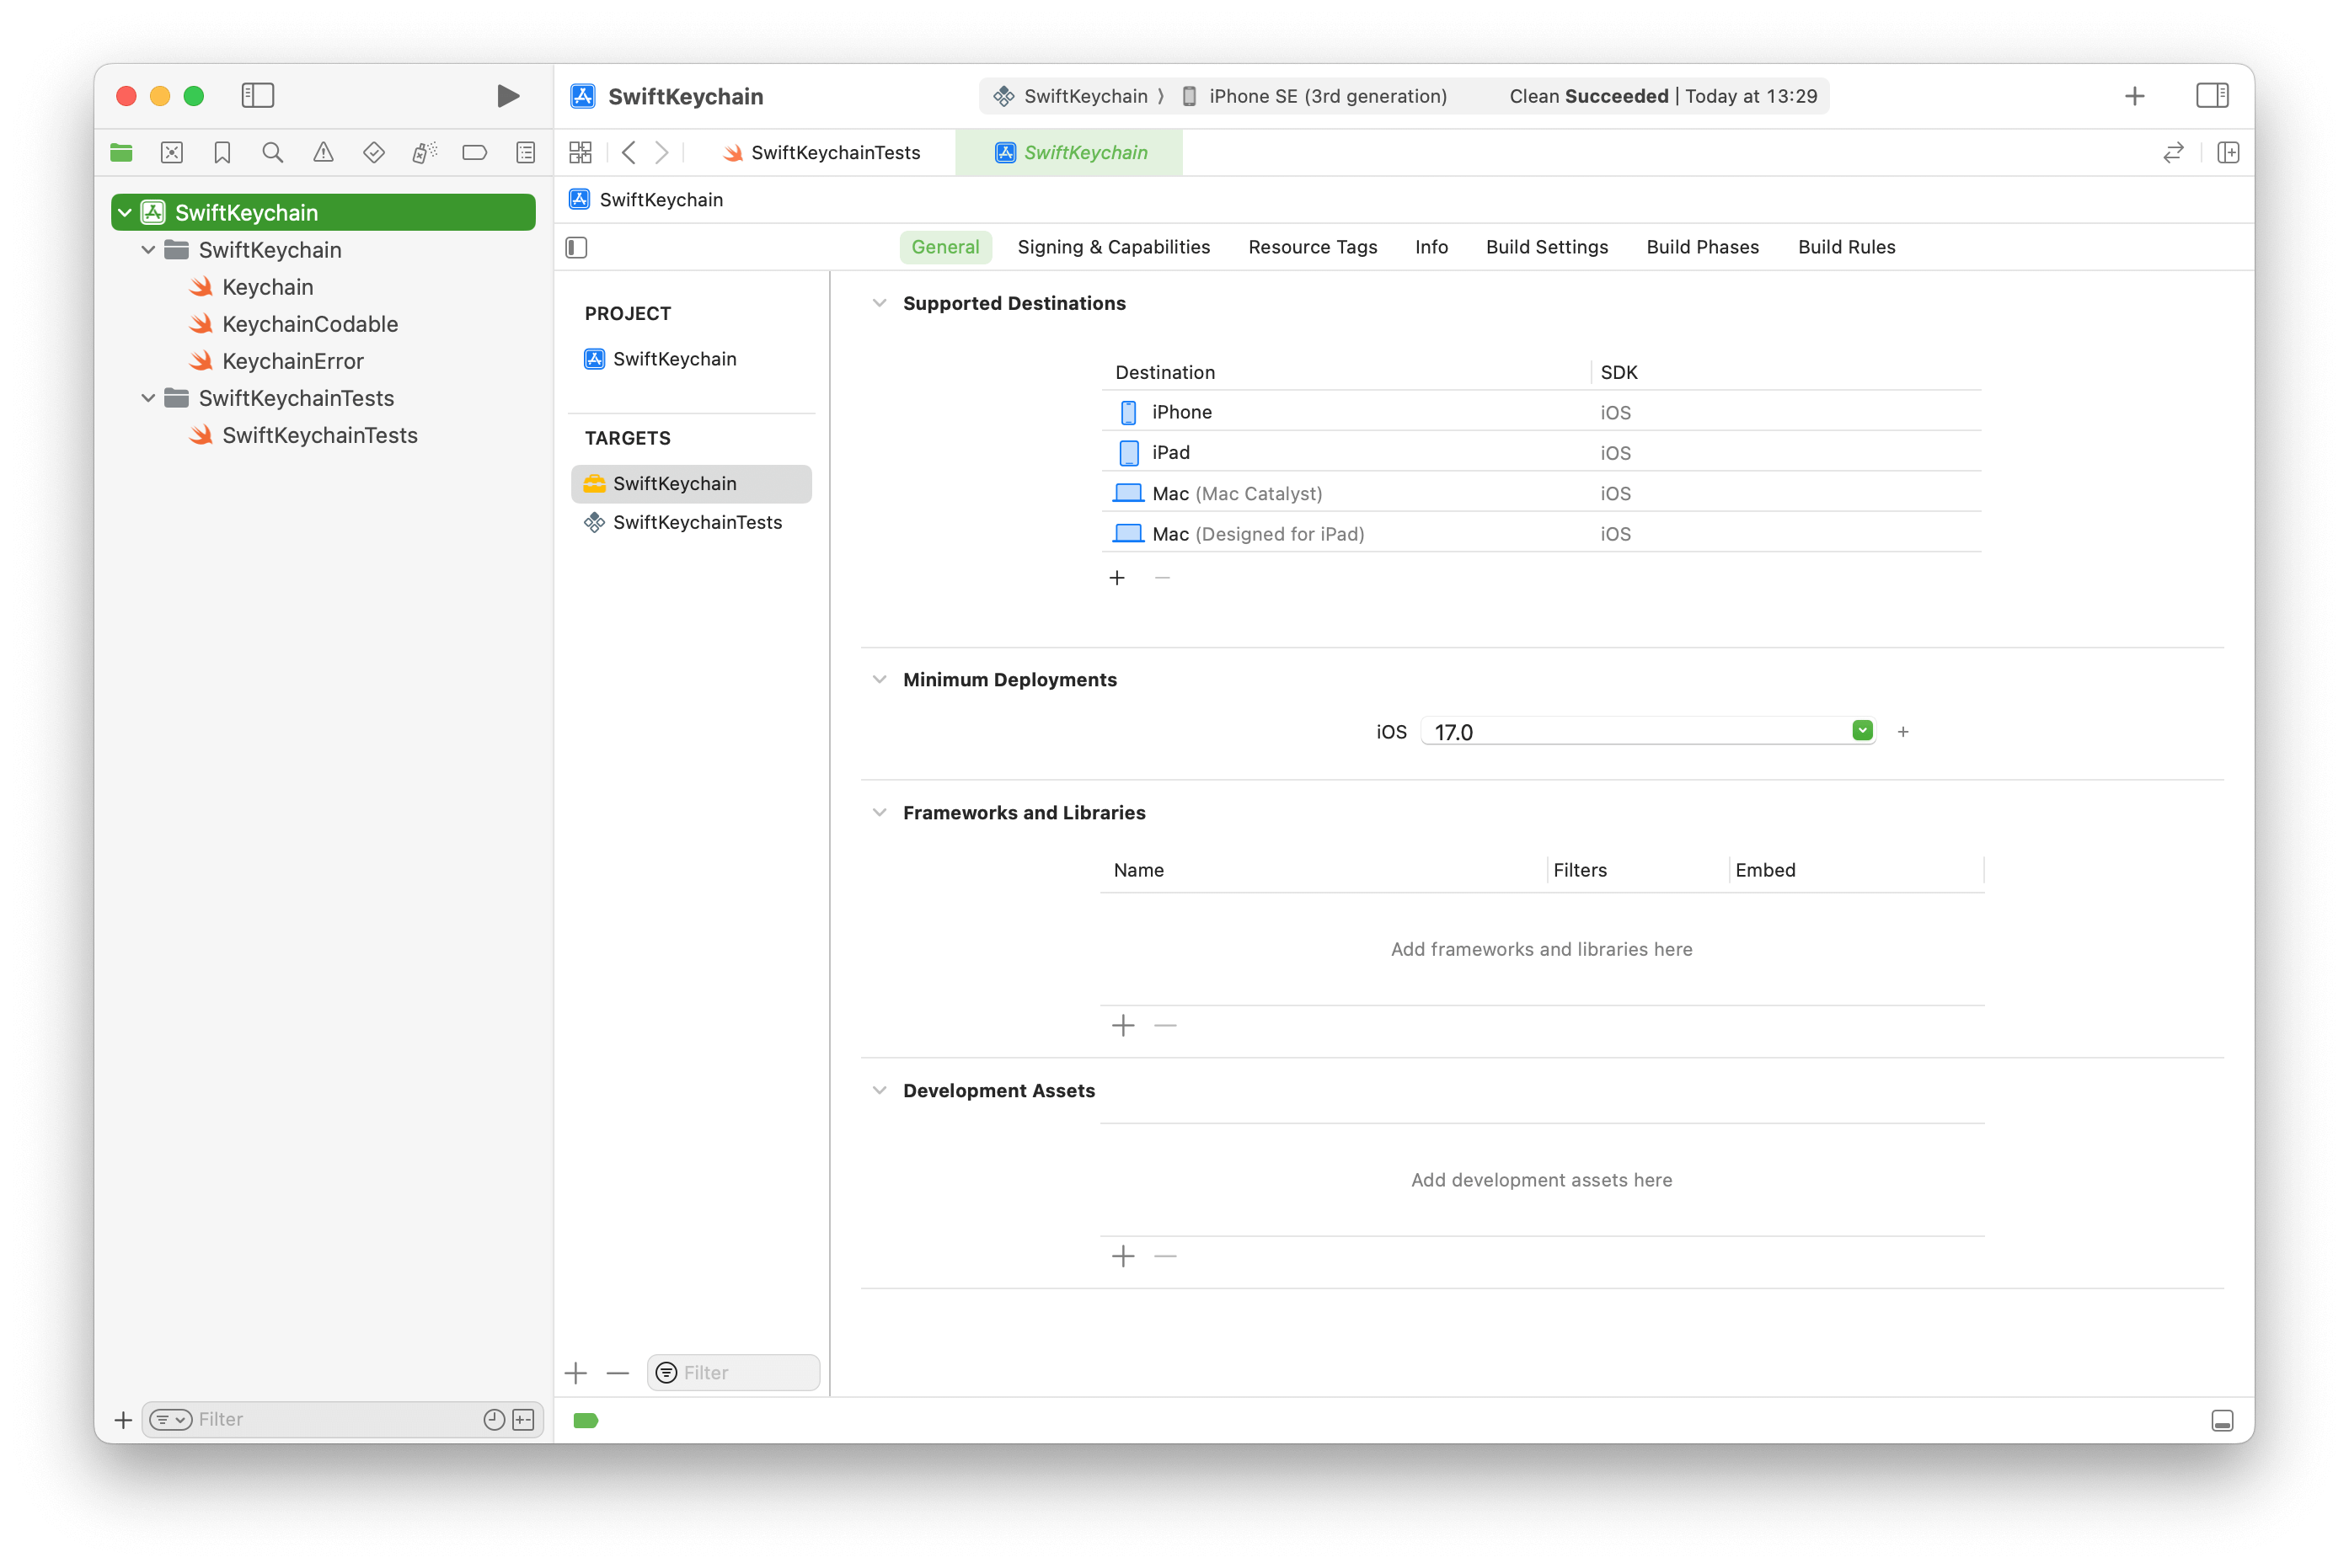Click add button under Development Assets

click(x=1122, y=1255)
